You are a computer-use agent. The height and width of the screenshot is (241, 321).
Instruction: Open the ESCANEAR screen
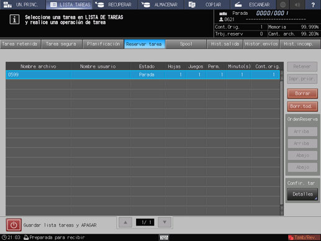click(253, 4)
